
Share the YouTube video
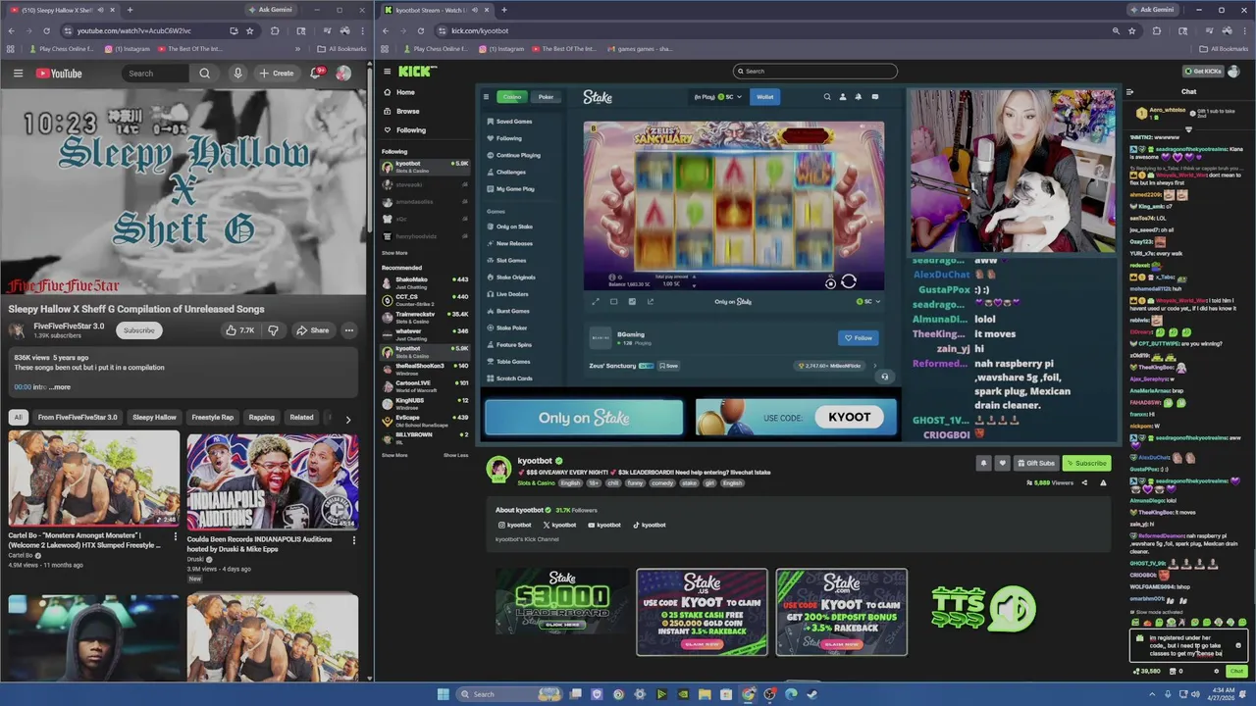[x=313, y=330]
